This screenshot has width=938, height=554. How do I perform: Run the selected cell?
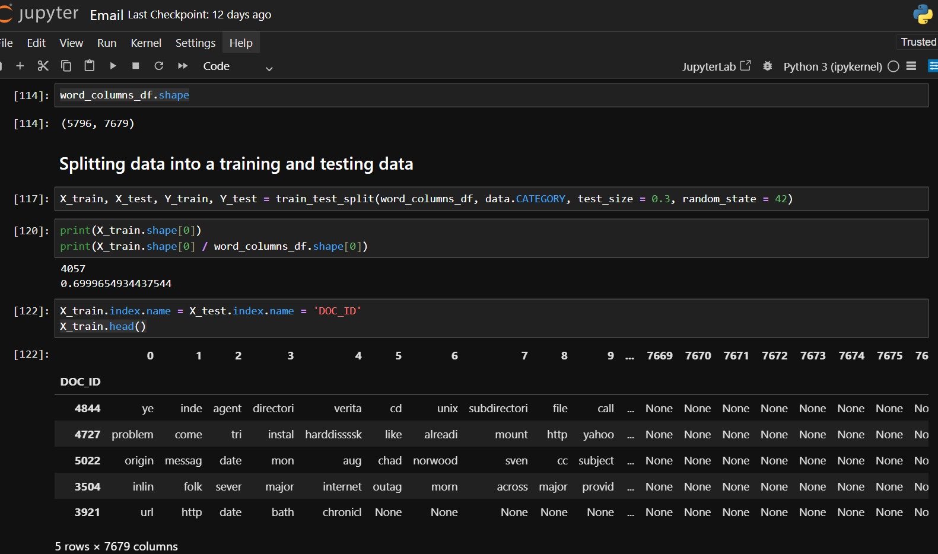coord(113,66)
